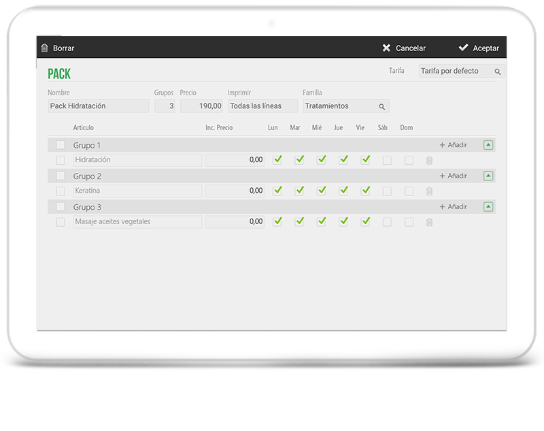Screen dimensions: 544x431
Task: Enable Sáb for the Keratina article
Action: click(x=387, y=191)
